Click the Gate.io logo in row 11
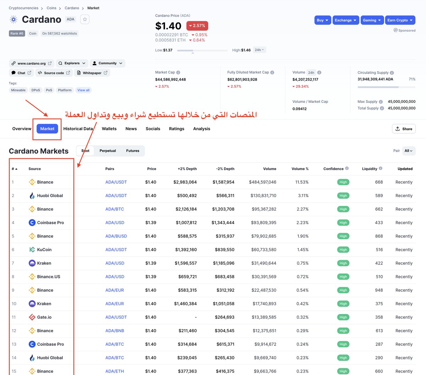The image size is (426, 375). coord(32,317)
